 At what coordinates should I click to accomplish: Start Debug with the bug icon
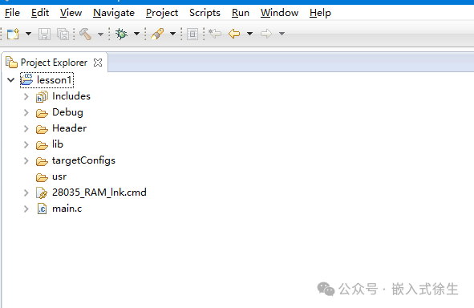pyautogui.click(x=122, y=34)
